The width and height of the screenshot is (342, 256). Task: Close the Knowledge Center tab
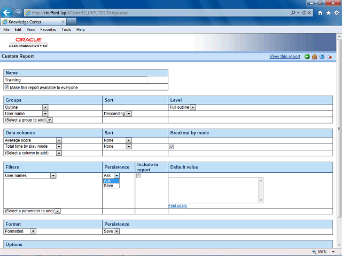click(63, 22)
